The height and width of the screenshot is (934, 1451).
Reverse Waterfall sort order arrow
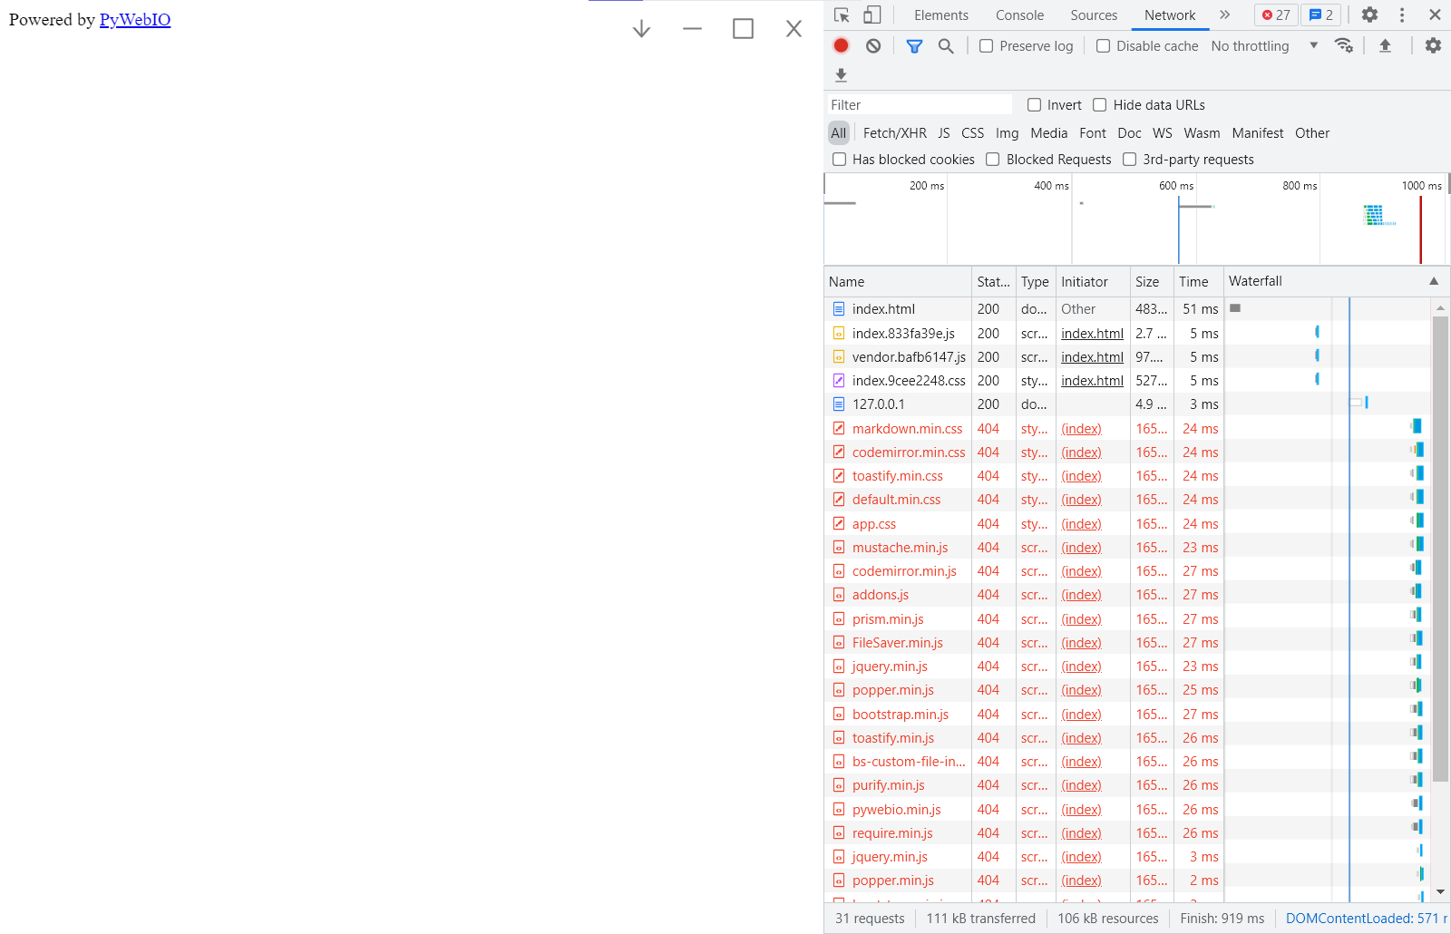tap(1436, 281)
